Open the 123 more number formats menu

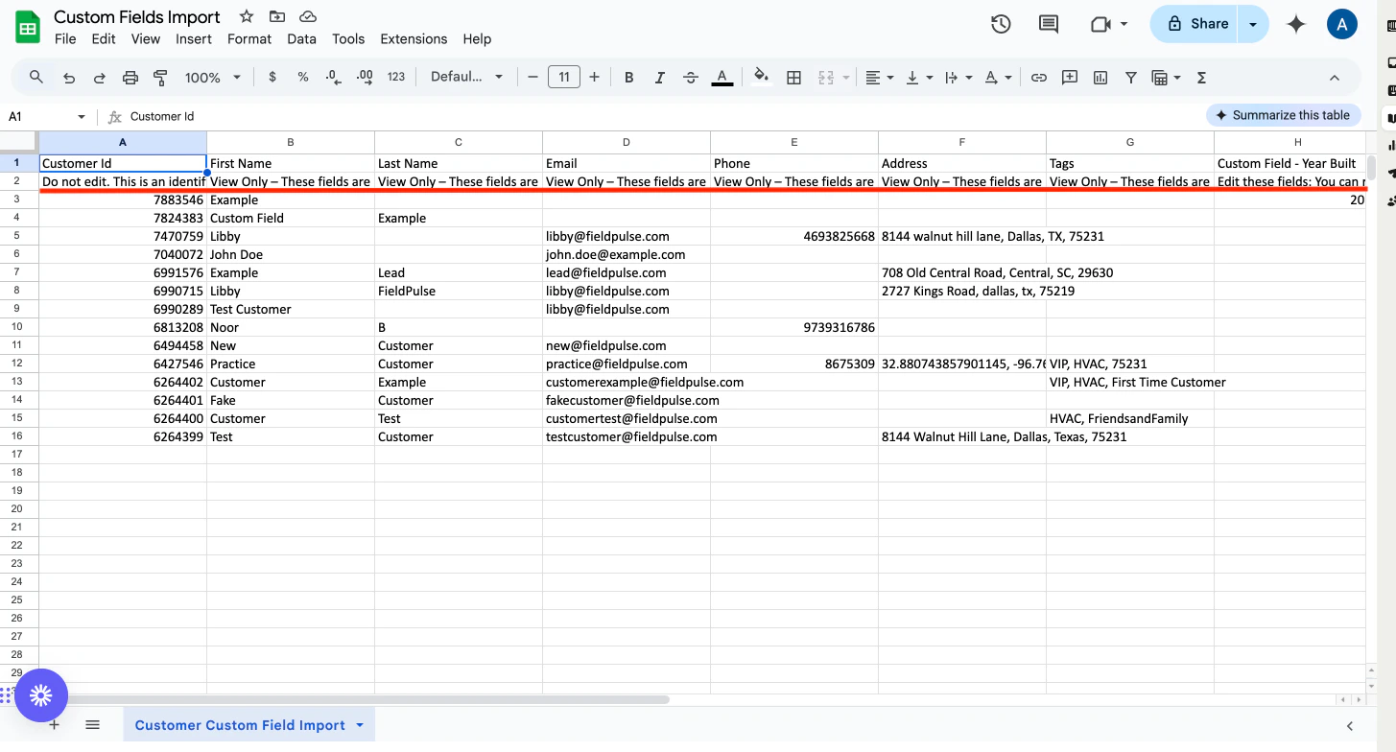coord(396,78)
